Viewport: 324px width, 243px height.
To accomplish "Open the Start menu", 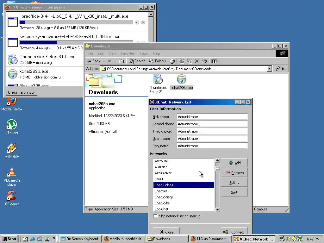I will (9, 239).
